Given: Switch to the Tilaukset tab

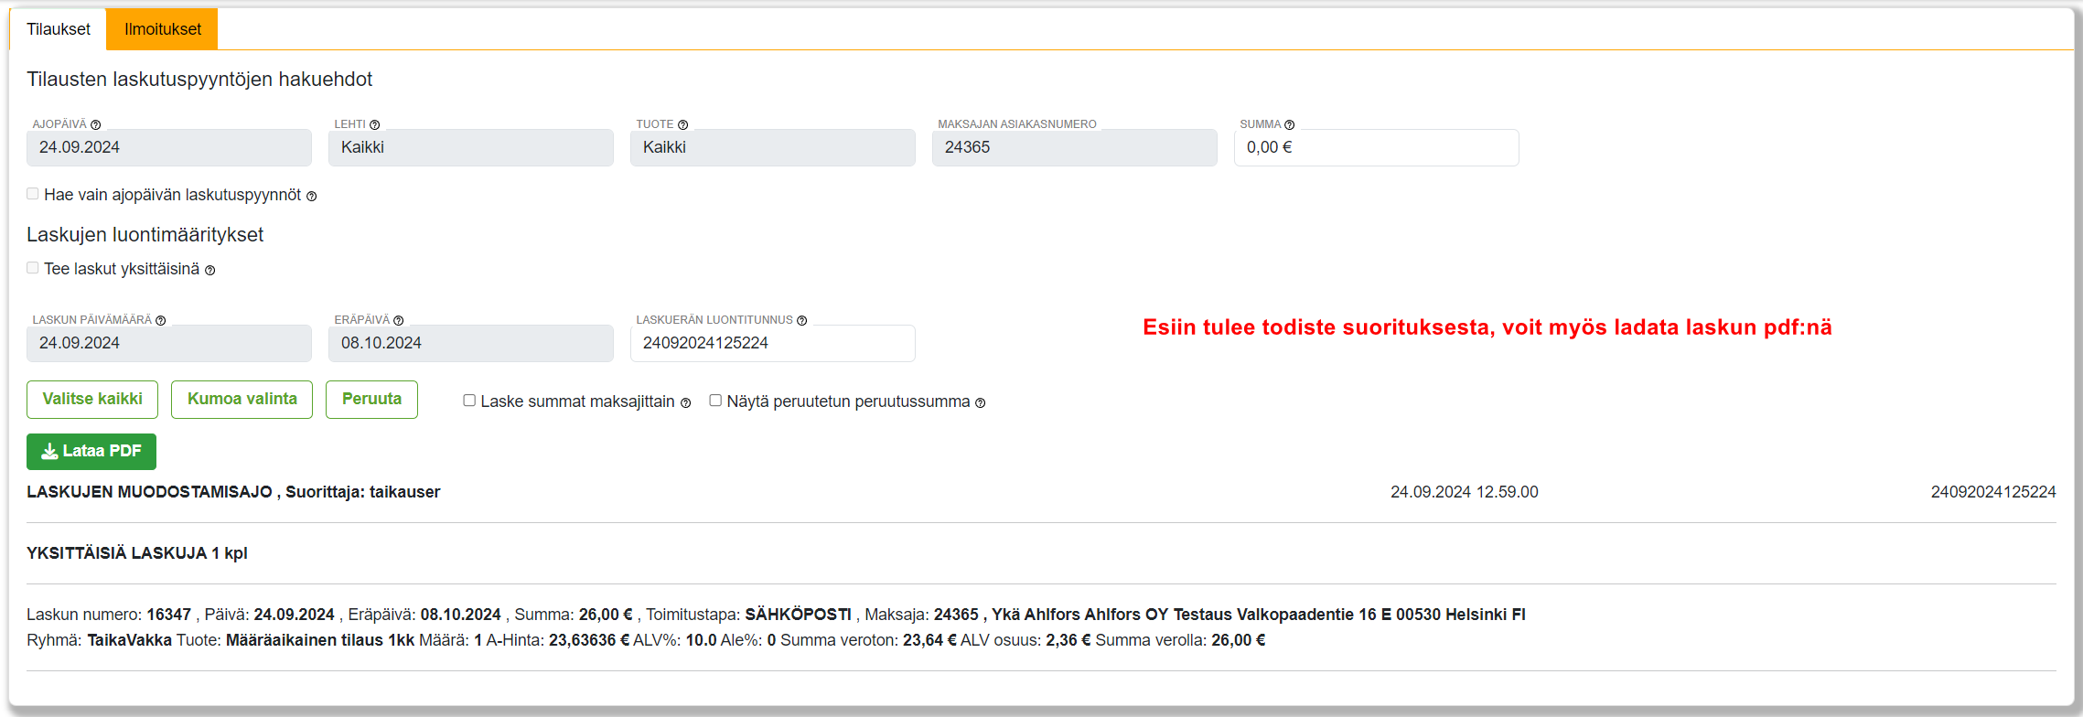Looking at the screenshot, I should click(x=59, y=29).
